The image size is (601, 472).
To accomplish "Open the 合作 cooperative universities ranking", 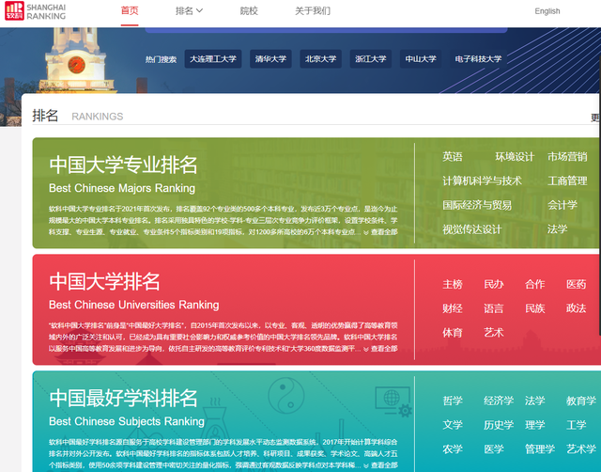I will 535,284.
